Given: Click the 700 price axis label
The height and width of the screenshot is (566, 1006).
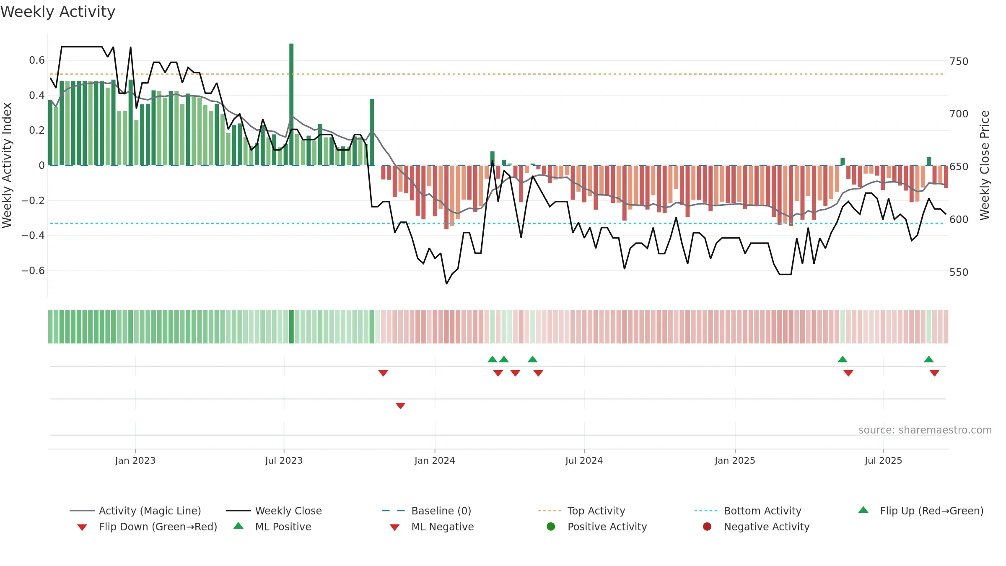Looking at the screenshot, I should pyautogui.click(x=959, y=114).
